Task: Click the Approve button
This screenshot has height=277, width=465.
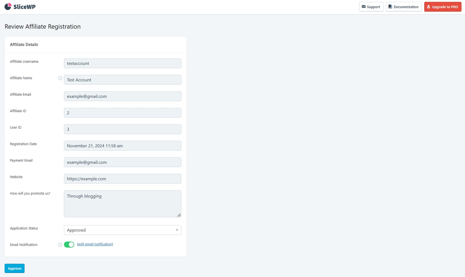Action: (x=14, y=268)
